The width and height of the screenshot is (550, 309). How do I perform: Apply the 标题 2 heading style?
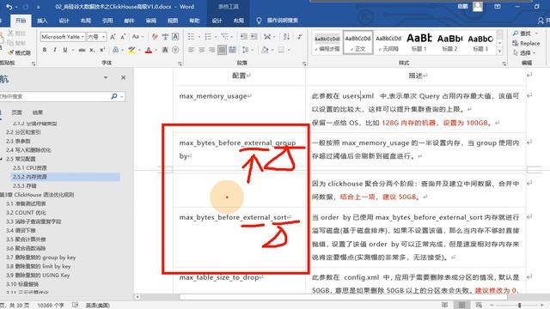click(x=449, y=43)
